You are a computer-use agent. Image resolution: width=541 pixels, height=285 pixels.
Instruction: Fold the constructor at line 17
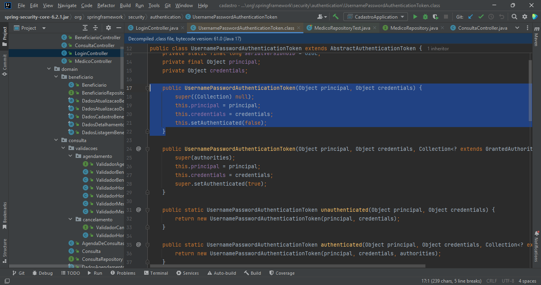click(147, 88)
